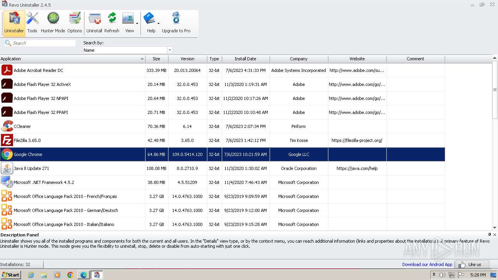Click version 109.0.5414.120 cell

click(x=188, y=154)
